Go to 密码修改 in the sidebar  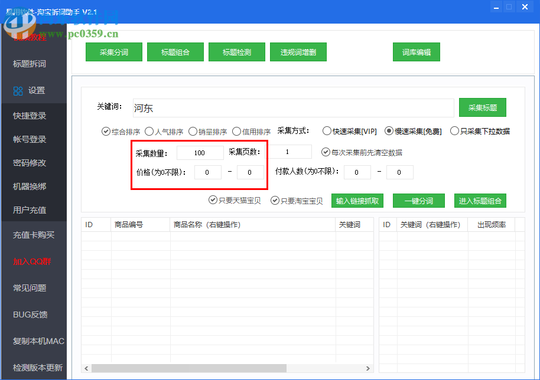(x=31, y=163)
